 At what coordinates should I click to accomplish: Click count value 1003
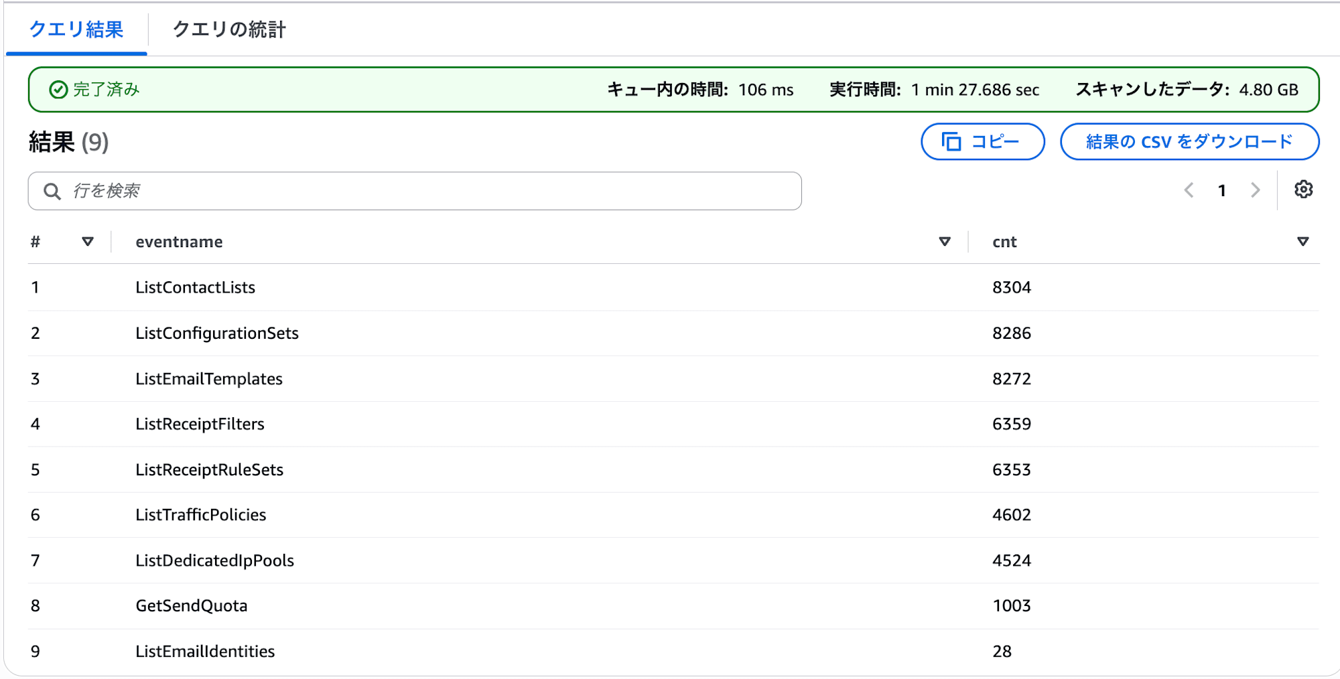coord(1012,606)
